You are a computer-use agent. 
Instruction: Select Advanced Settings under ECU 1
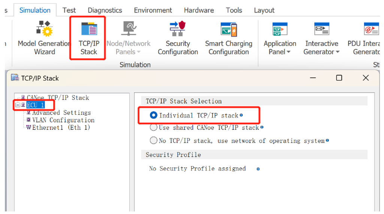[61, 113]
